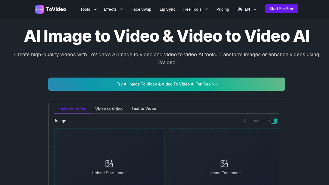Open the Pricing page

pyautogui.click(x=223, y=9)
